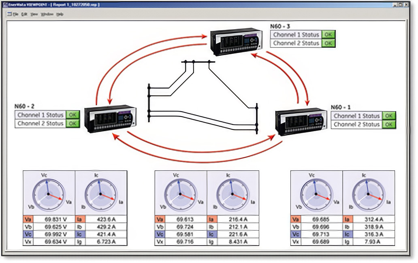Click the voltage phasor dial above 69.831 V
Screen dimensions: 418x263
point(49,194)
